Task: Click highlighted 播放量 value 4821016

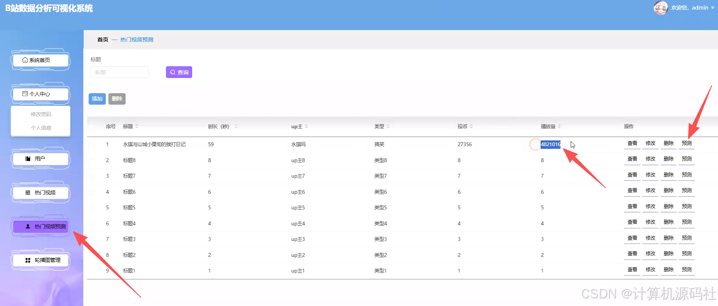Action: tap(551, 145)
